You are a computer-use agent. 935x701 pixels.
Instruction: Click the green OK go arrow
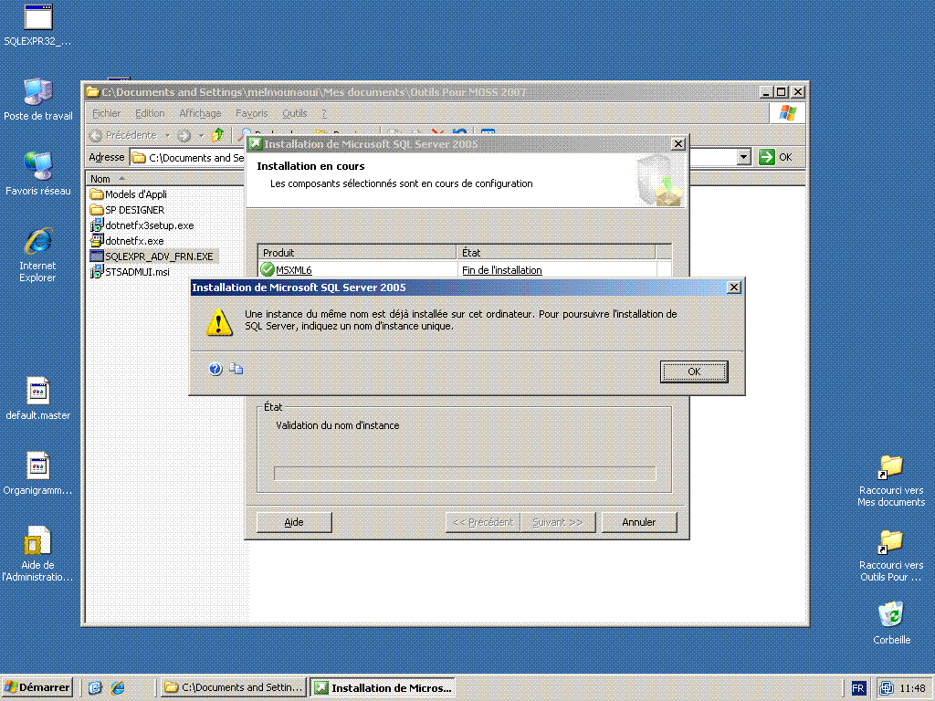(766, 157)
